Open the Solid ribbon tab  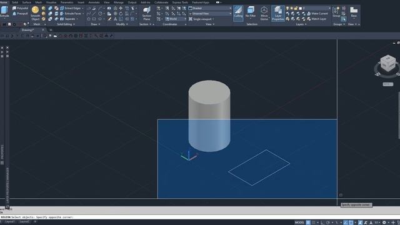[15, 2]
